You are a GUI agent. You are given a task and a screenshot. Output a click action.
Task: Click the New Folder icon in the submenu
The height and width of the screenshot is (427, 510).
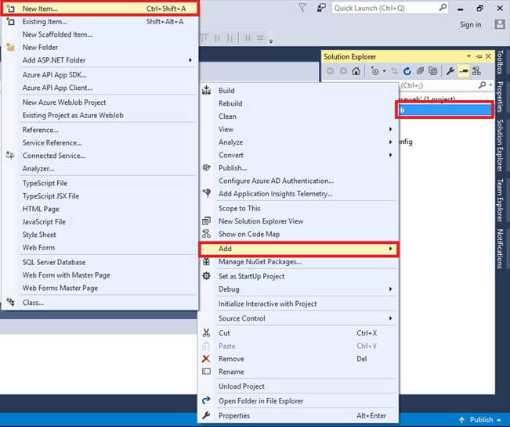(x=10, y=48)
